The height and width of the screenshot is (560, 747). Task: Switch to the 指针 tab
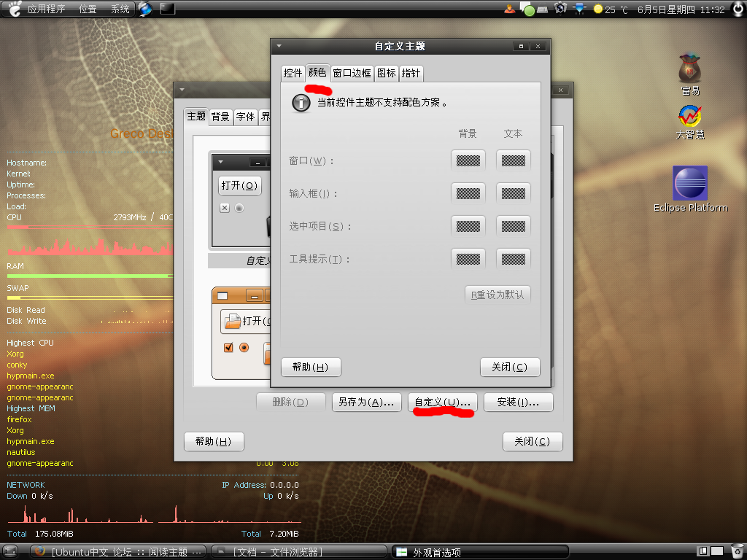tap(411, 74)
